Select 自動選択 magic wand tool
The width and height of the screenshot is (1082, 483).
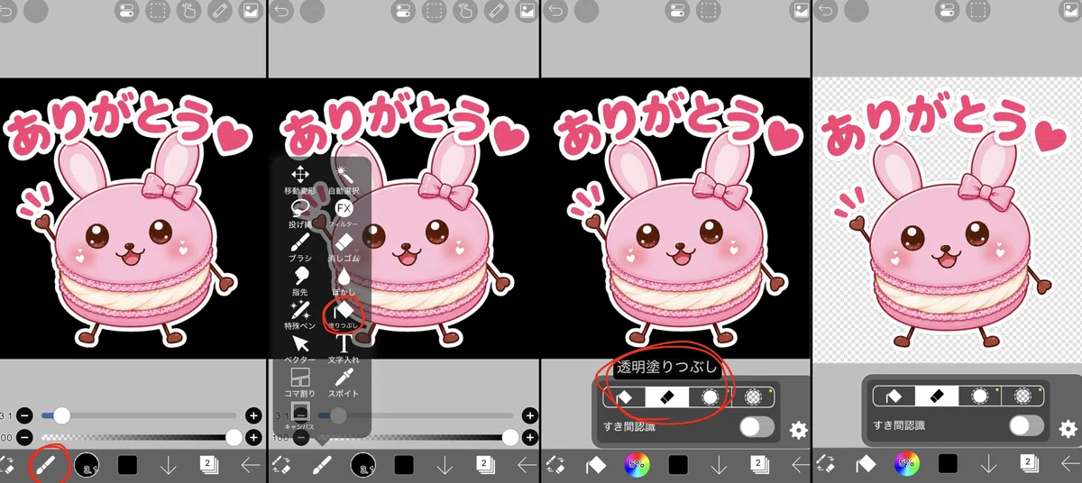click(x=344, y=179)
